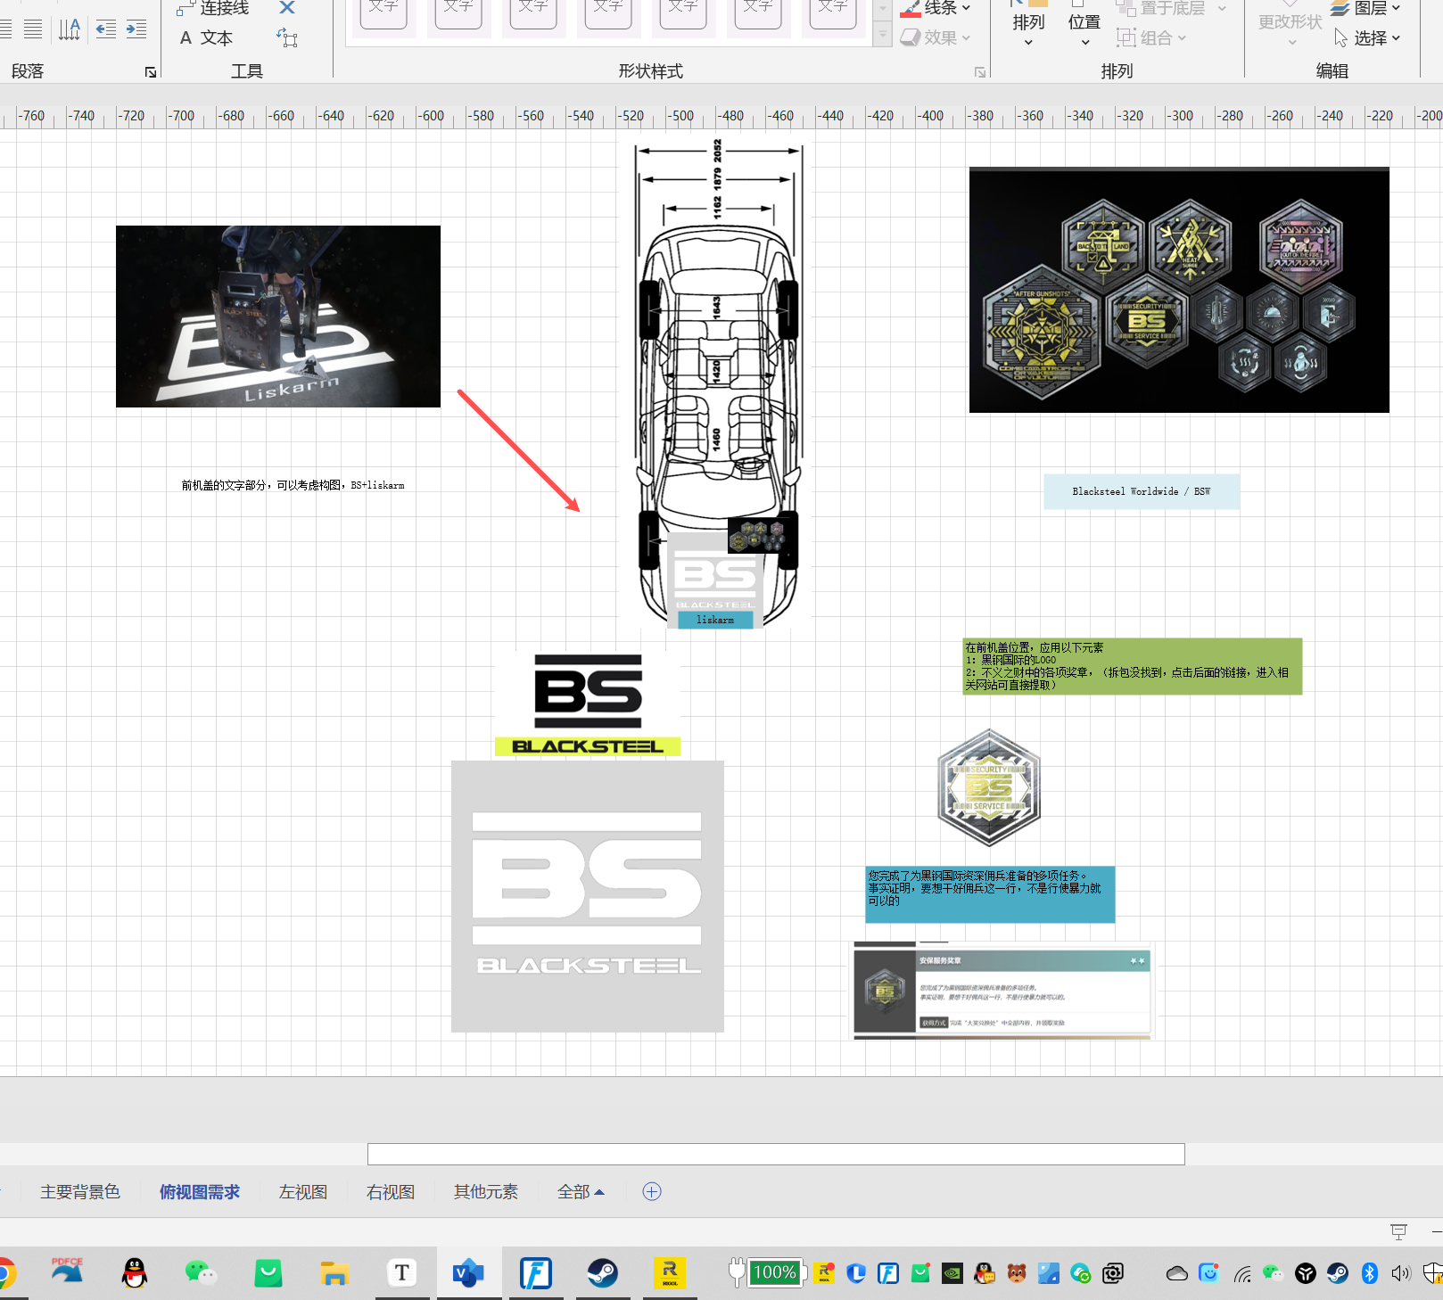Screen dimensions: 1443x1300
Task: Open Steam from the taskbar
Action: 603,1272
